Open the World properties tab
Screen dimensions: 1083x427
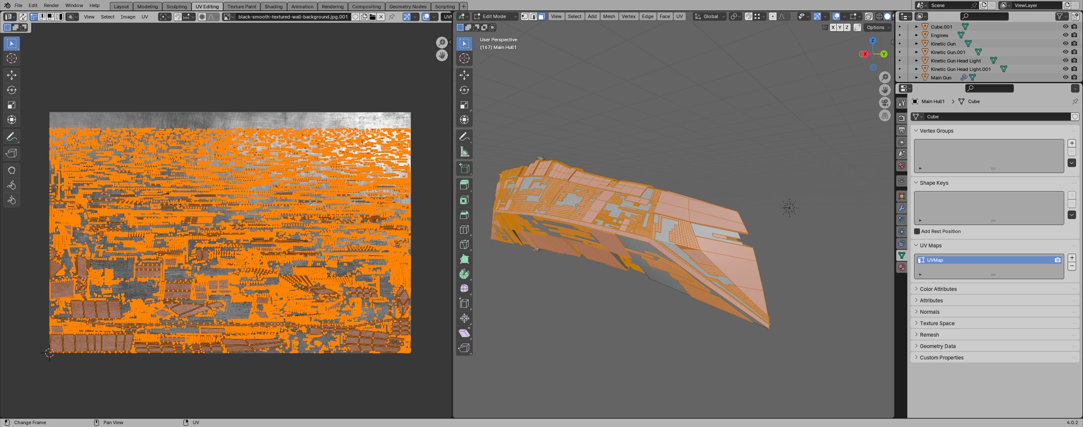(901, 166)
